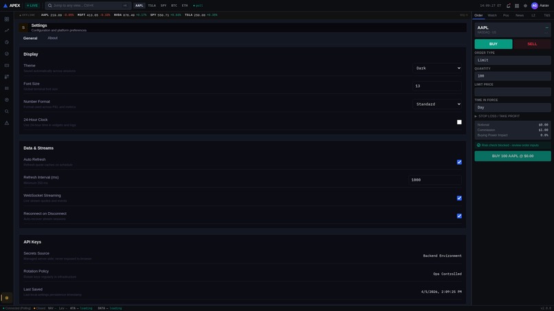Select the AAPL quick symbol chip

tap(140, 5)
